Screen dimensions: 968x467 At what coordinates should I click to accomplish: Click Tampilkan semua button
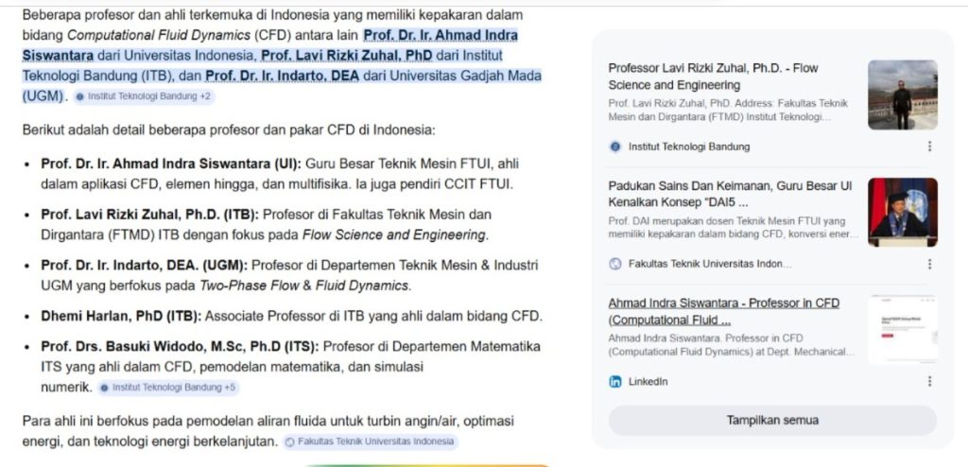(772, 421)
